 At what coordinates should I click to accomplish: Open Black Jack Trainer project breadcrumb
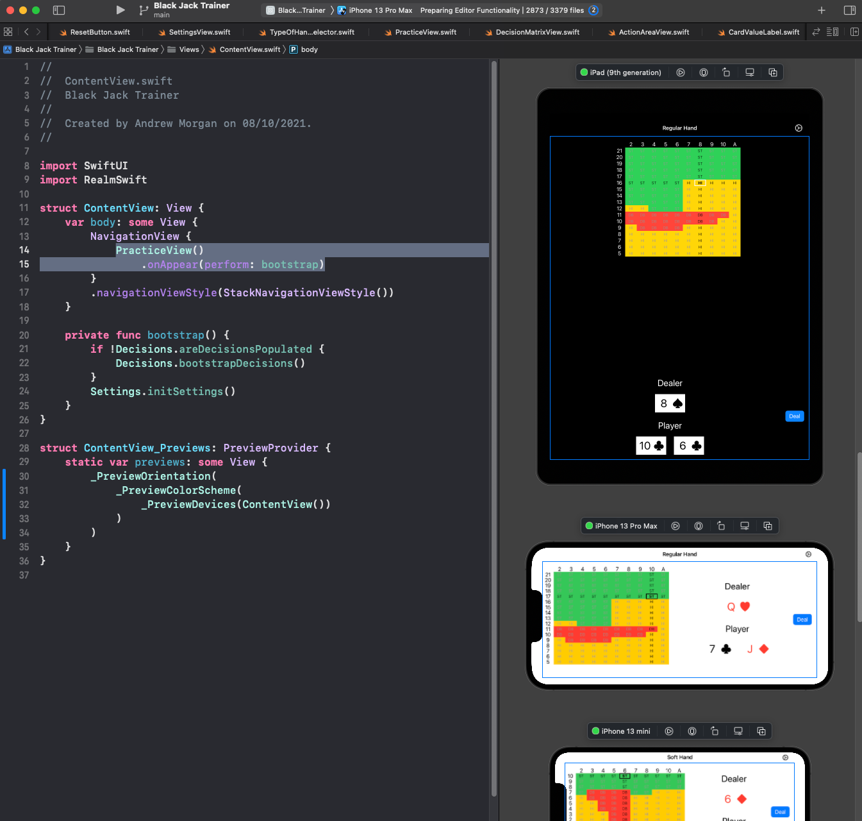click(40, 49)
